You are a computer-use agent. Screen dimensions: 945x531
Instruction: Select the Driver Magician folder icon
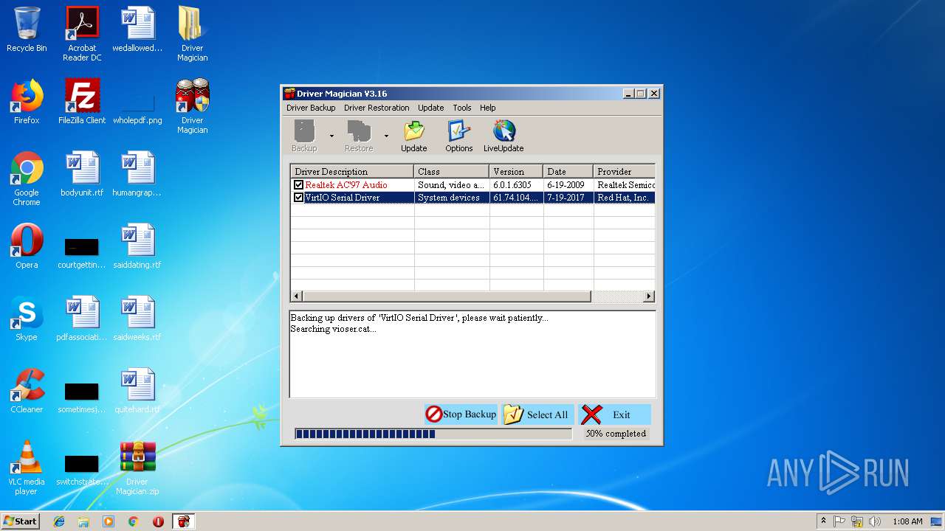[x=192, y=34]
